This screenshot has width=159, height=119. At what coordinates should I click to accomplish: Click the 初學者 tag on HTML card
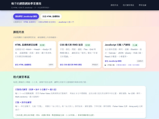(51, 65)
